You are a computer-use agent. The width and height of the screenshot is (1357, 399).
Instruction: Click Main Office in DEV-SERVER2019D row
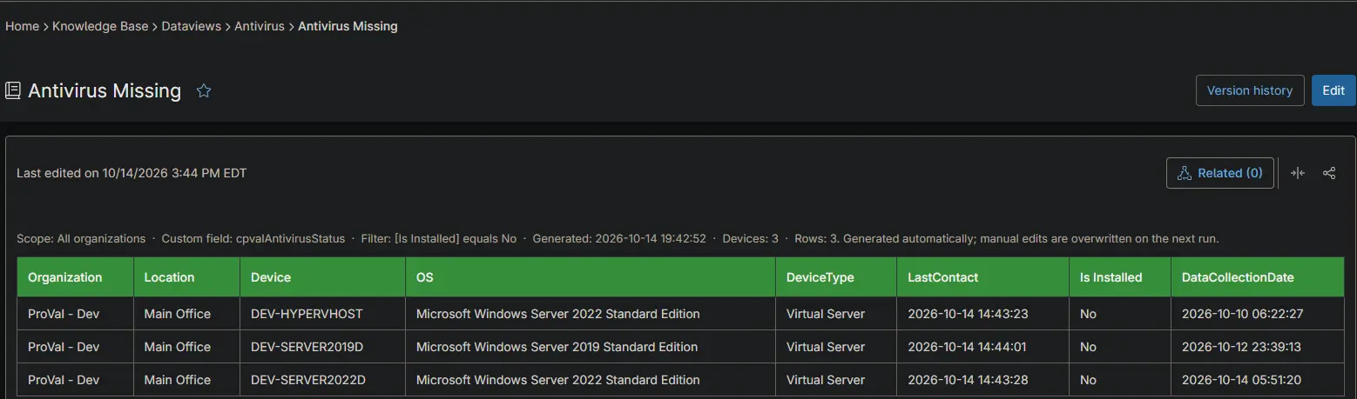[x=186, y=347]
